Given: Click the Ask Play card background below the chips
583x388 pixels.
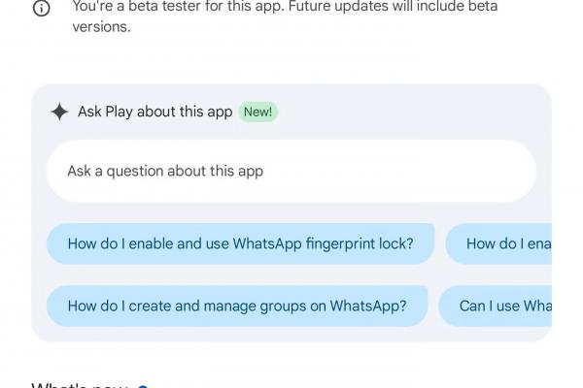Looking at the screenshot, I should (x=291, y=334).
